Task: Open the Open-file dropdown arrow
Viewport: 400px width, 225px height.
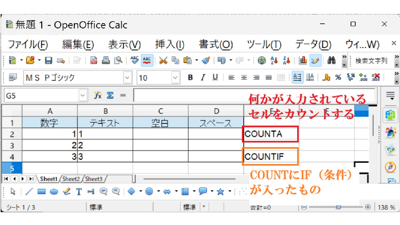Action: click(x=40, y=60)
